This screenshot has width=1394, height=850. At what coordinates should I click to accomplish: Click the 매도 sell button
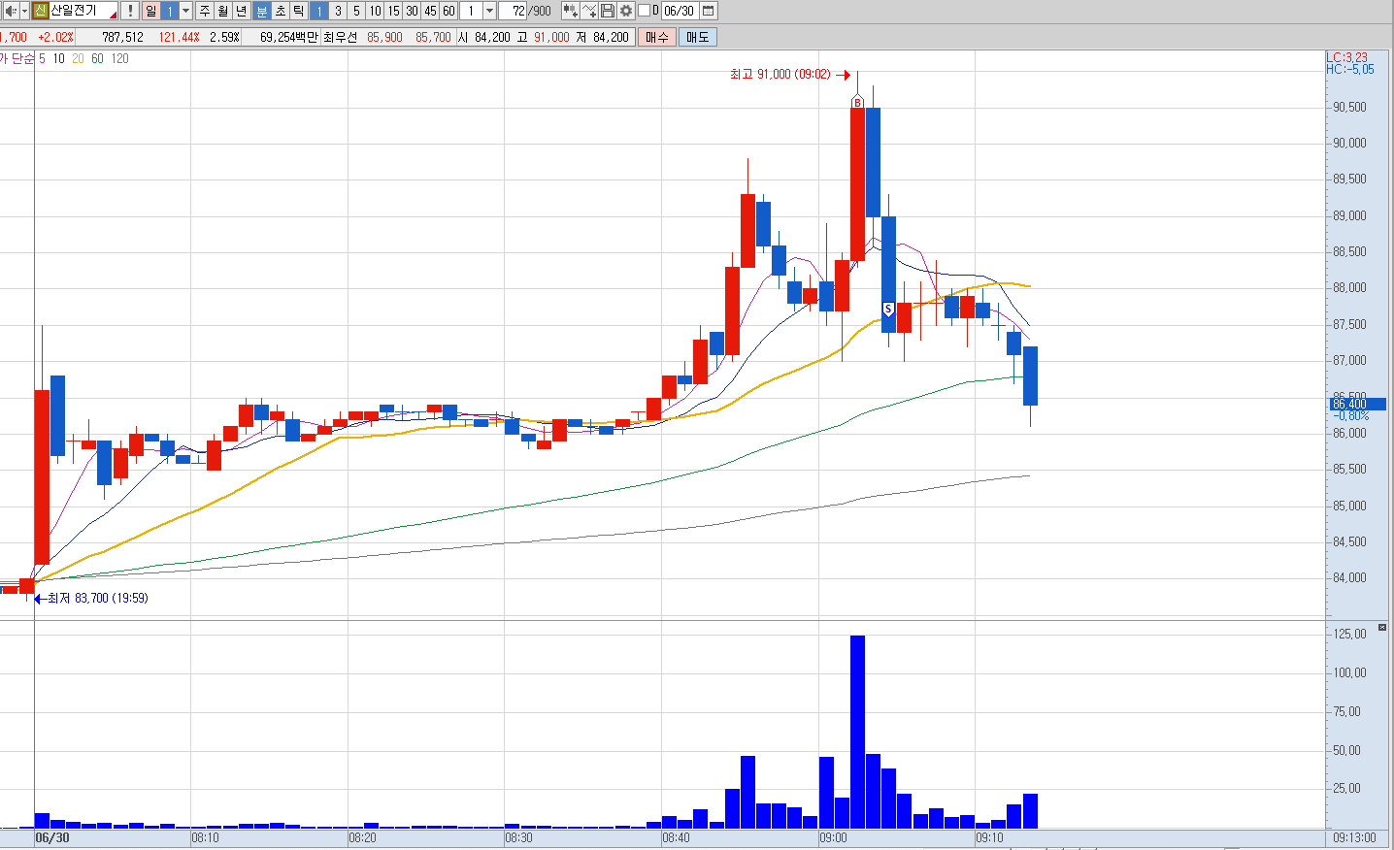697,37
